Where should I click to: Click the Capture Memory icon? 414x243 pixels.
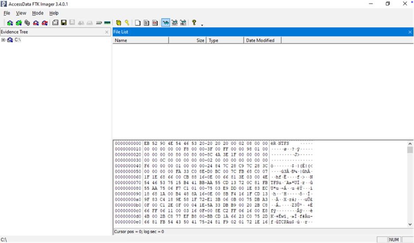click(107, 23)
